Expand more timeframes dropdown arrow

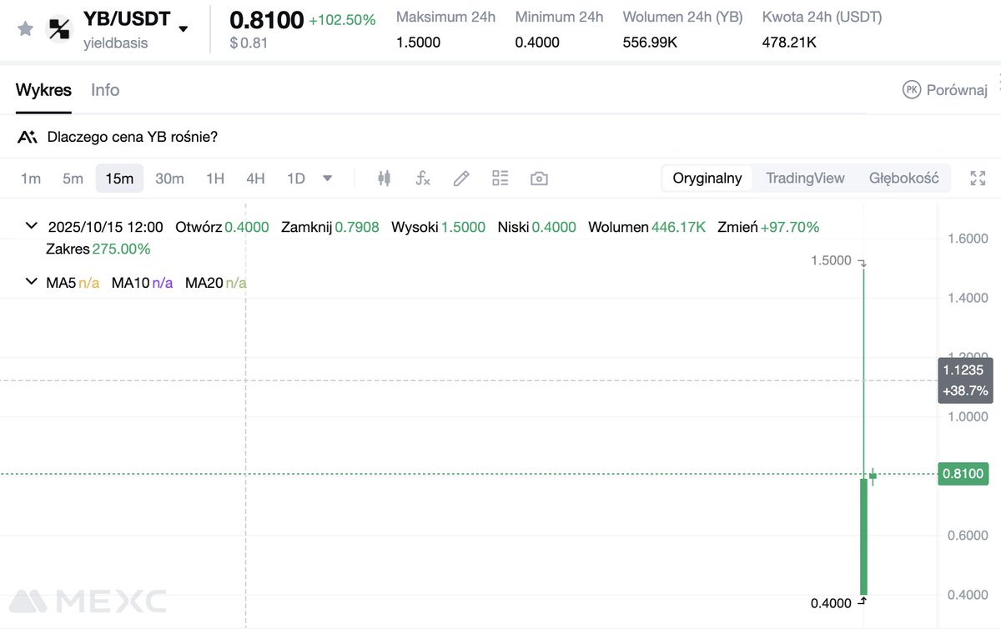click(x=327, y=179)
